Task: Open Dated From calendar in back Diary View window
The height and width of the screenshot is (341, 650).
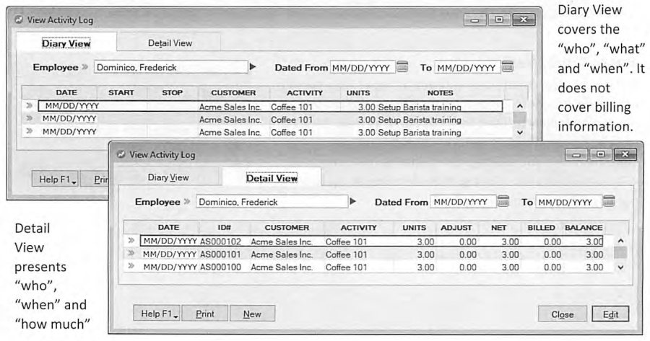Action: pos(402,66)
